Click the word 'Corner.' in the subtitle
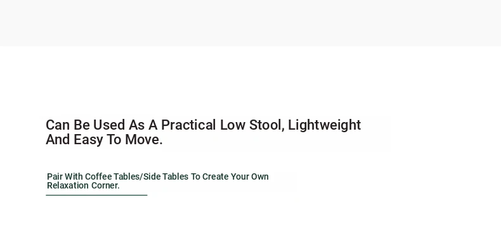The image size is (501, 241). click(x=105, y=185)
